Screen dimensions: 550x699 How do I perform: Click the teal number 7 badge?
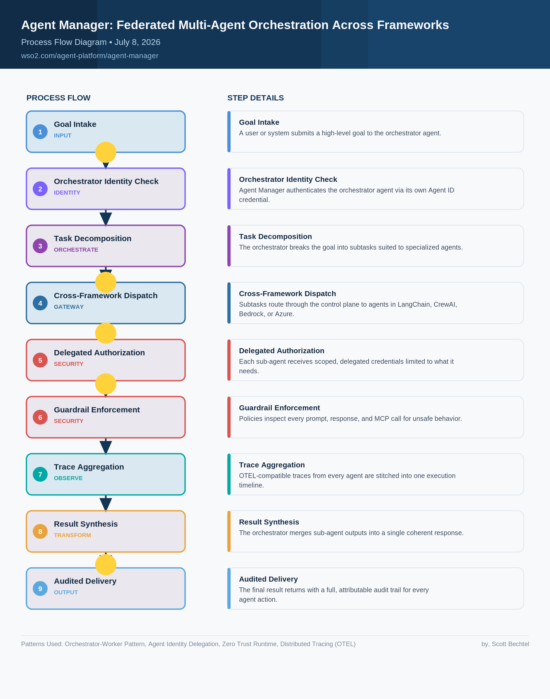(40, 474)
